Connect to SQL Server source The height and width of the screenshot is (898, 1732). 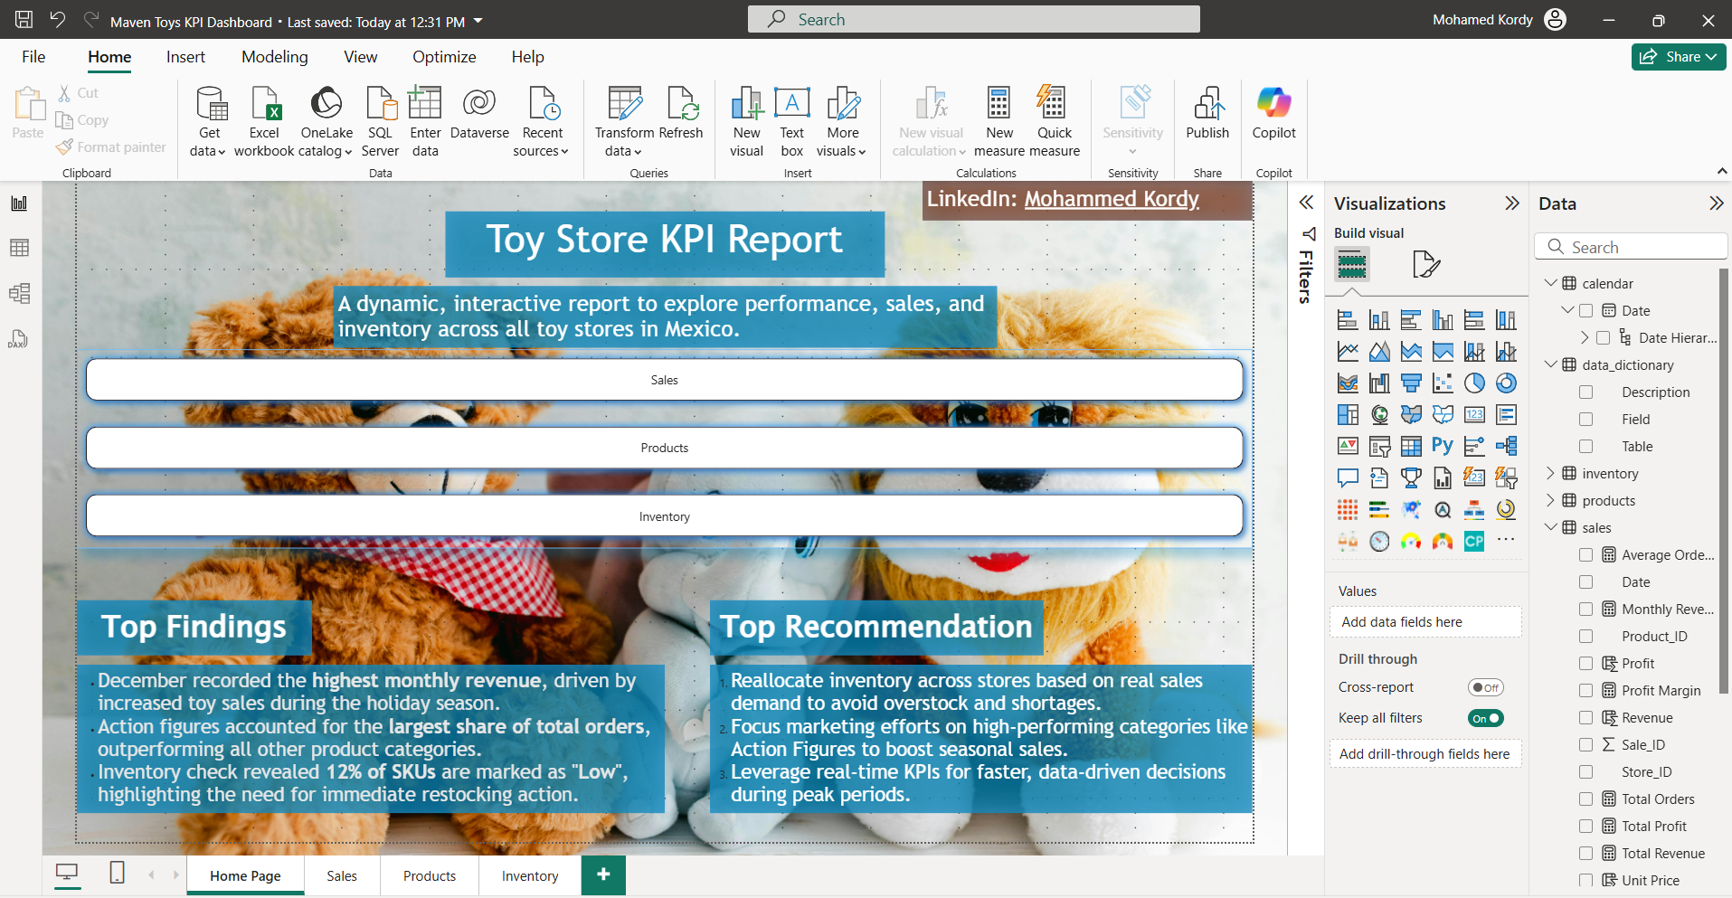(380, 122)
